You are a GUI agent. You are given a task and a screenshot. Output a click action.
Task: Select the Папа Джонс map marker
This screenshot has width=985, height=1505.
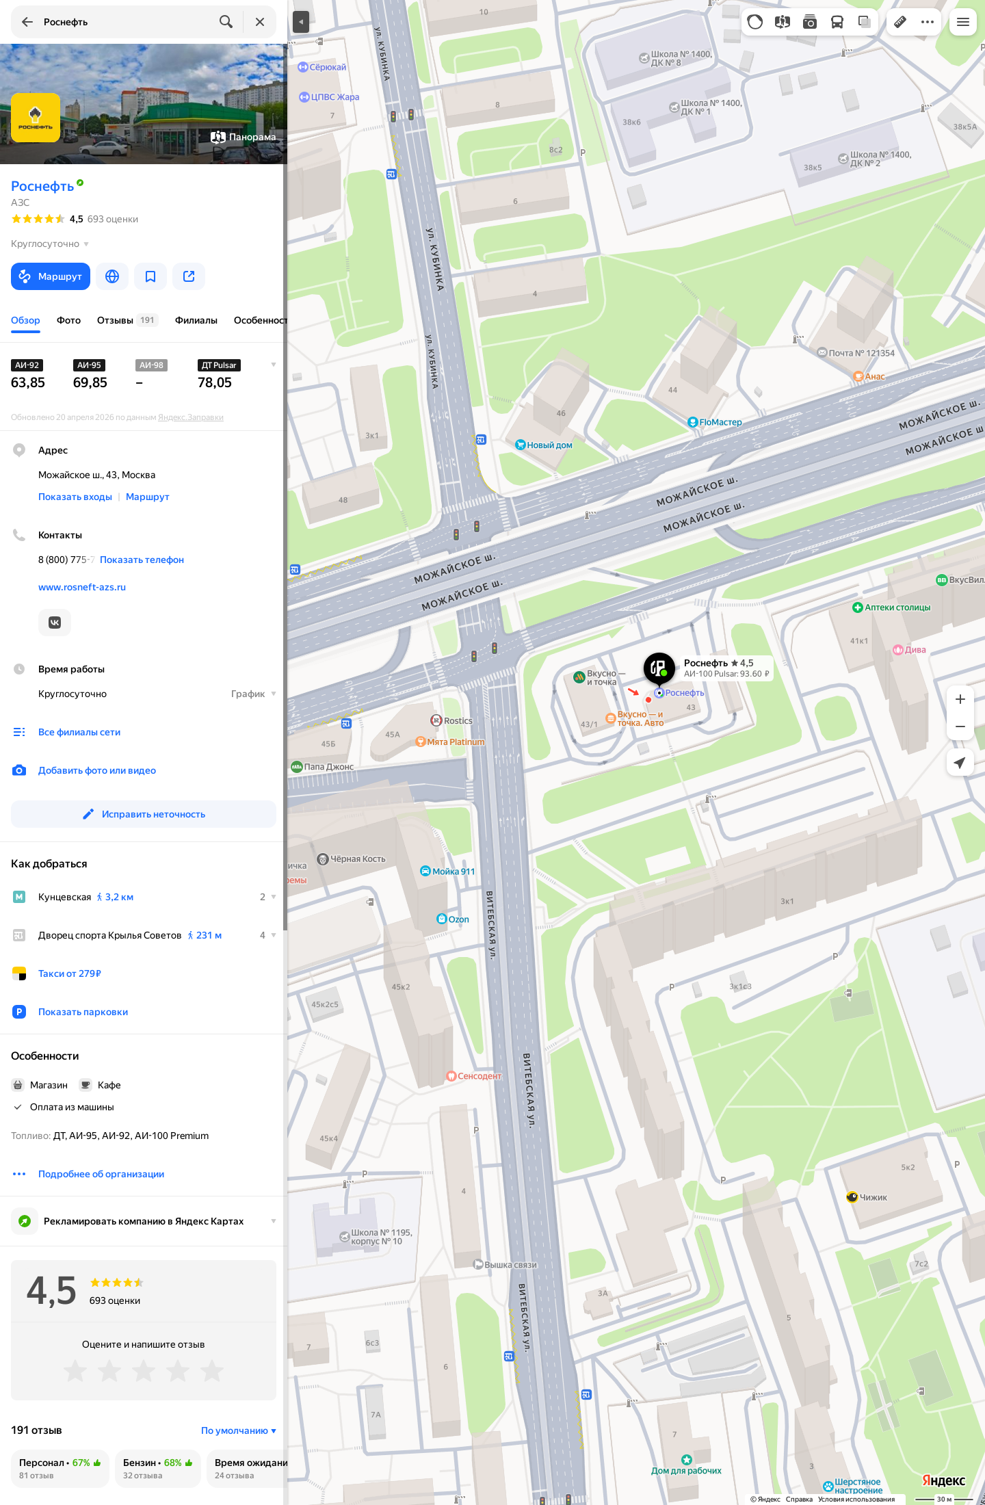pos(296,767)
